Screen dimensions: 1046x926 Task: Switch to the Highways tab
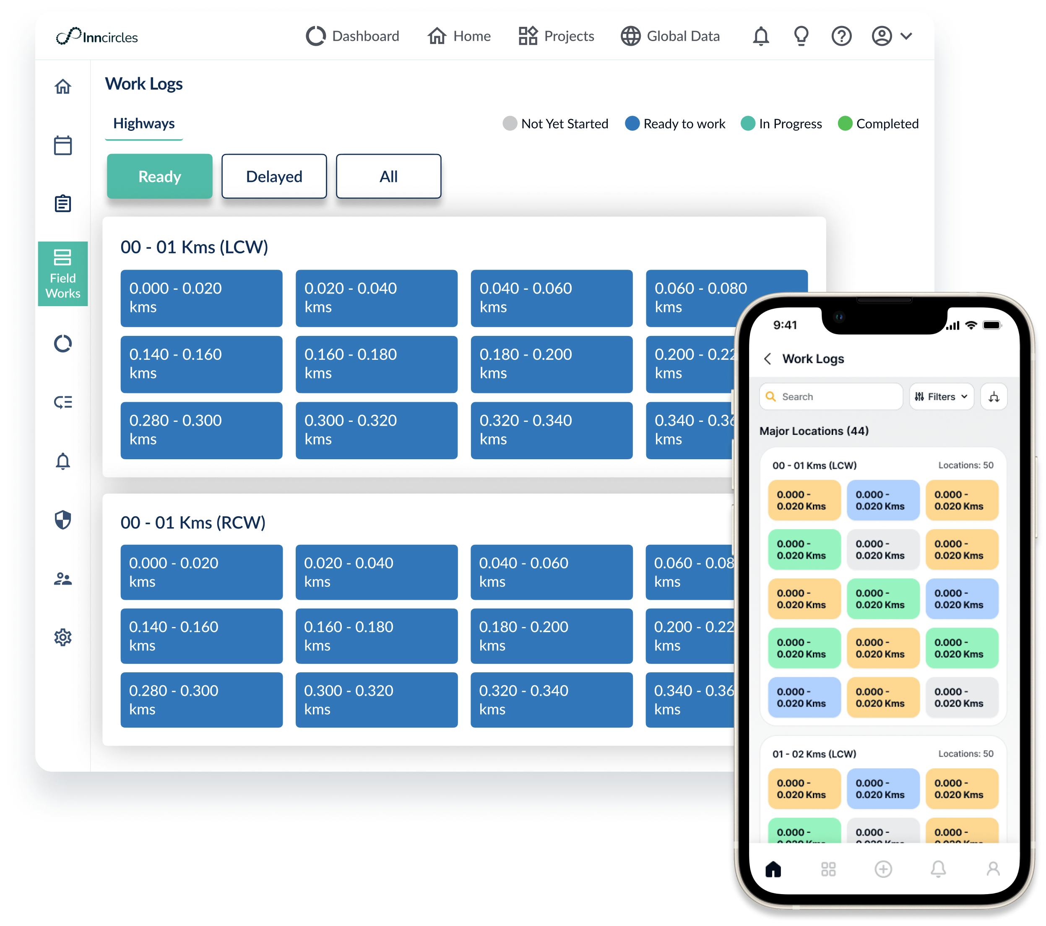tap(143, 123)
